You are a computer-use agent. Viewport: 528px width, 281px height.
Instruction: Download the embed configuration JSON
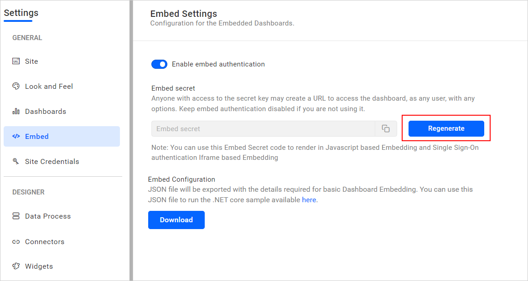click(x=176, y=220)
